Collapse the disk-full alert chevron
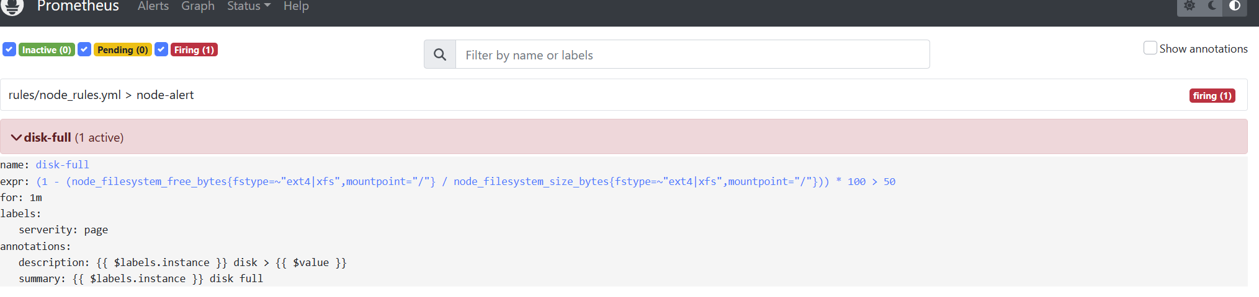This screenshot has width=1259, height=297. 16,137
